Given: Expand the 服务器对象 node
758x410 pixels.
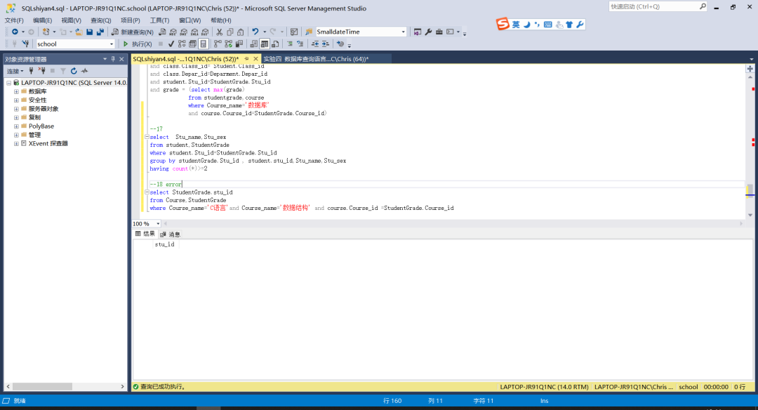Looking at the screenshot, I should click(16, 109).
